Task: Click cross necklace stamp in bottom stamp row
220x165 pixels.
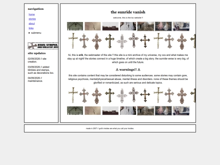Action: (x=93, y=110)
